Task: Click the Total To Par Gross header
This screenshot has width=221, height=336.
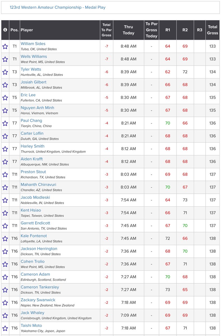Action: click(x=106, y=30)
